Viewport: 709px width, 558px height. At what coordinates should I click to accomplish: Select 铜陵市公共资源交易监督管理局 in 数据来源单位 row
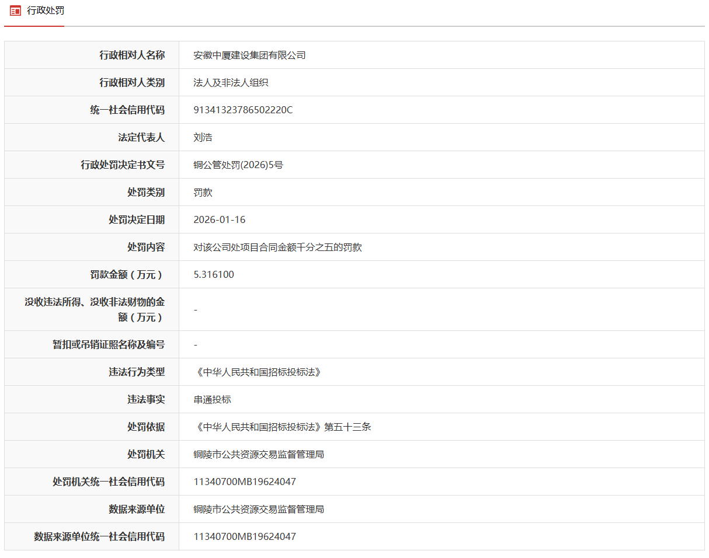tap(259, 510)
